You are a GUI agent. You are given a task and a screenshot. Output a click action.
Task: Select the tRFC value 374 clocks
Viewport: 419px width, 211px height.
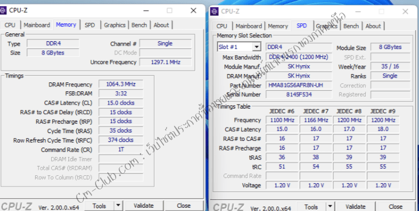[121, 140]
